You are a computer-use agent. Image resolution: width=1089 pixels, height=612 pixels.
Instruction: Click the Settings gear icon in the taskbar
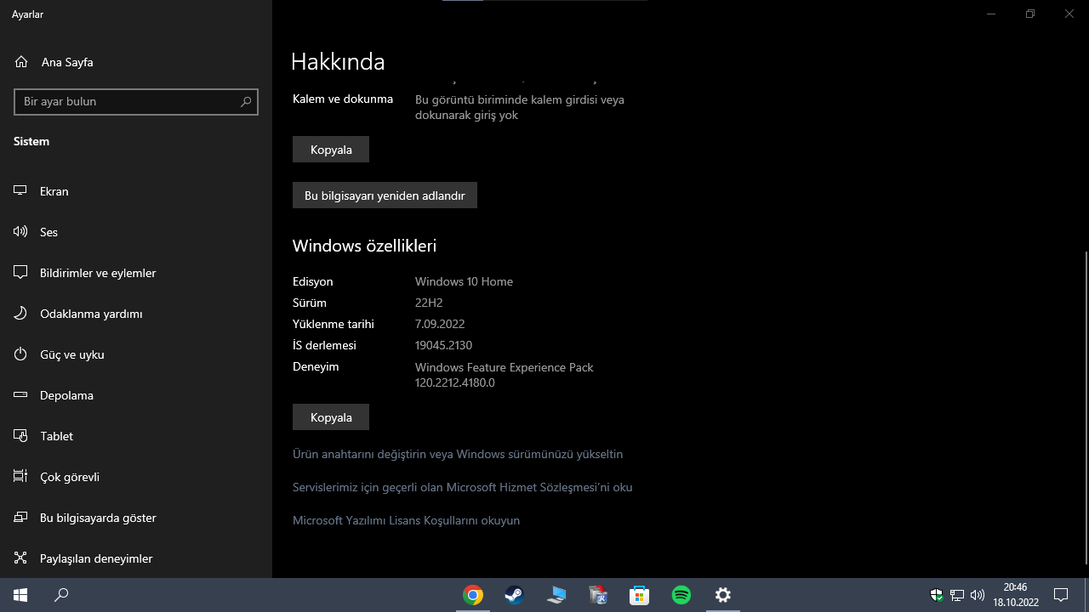click(x=723, y=595)
